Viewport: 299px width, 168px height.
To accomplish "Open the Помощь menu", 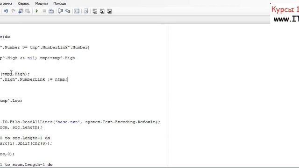I will (60, 4).
